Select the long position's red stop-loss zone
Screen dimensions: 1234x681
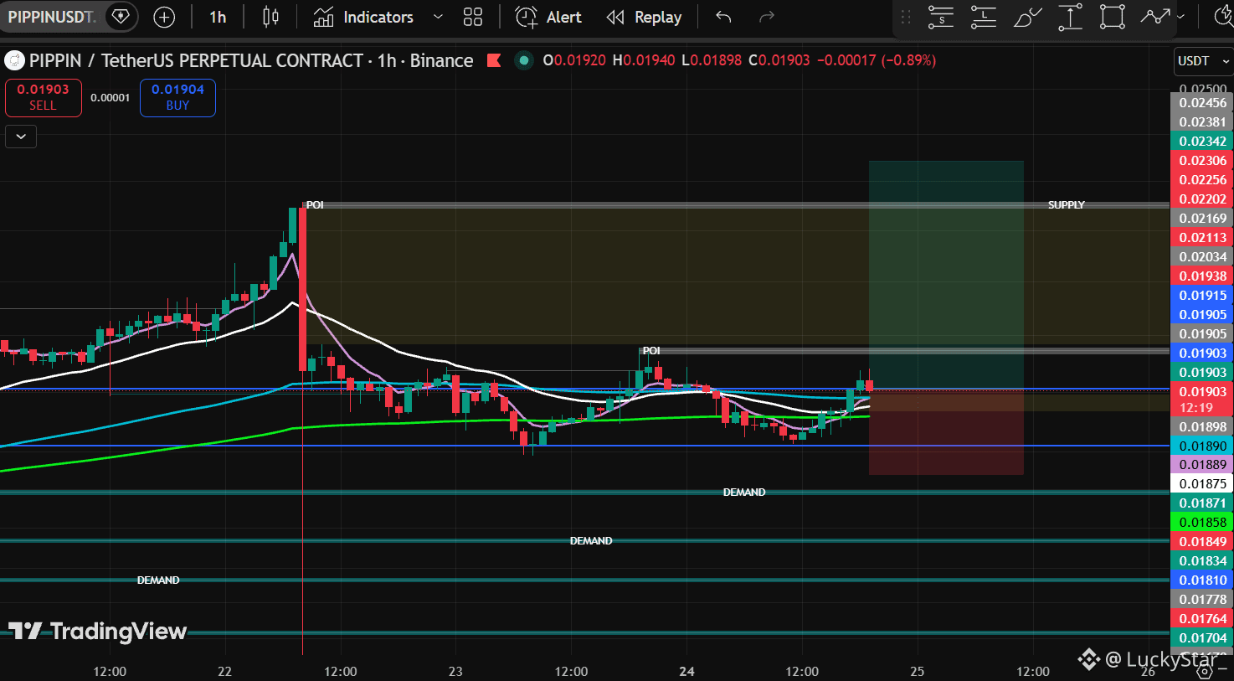946,432
